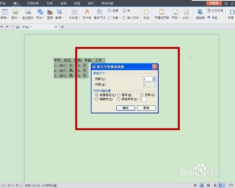Viewport: 235px width, 188px height.
Task: Insert a Chart (图表) icon
Action: click(x=50, y=12)
